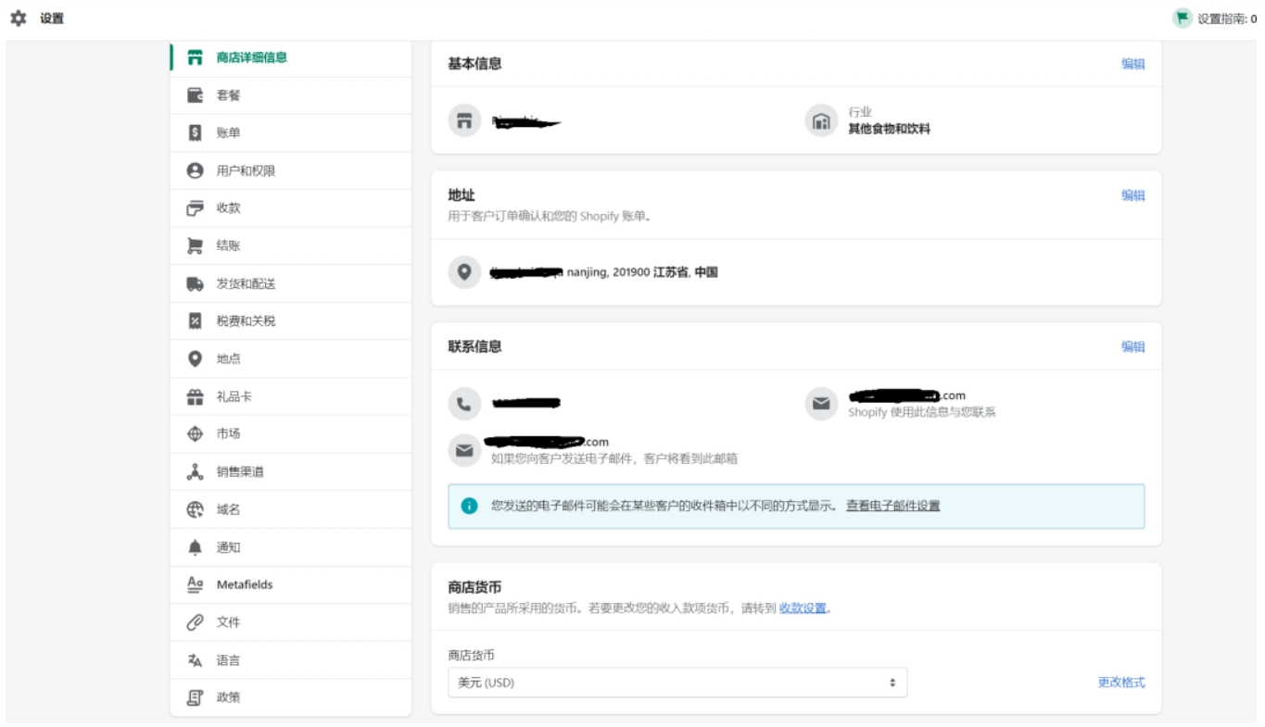Go to 账单 settings
This screenshot has width=1265, height=727.
click(291, 132)
